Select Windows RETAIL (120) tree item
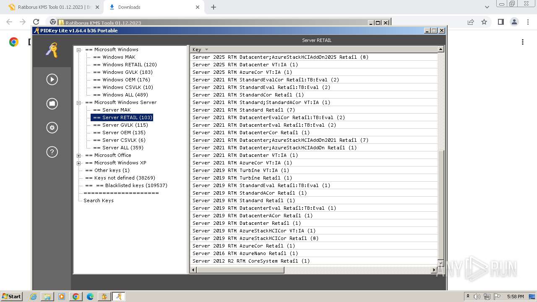Image resolution: width=537 pixels, height=302 pixels. tap(125, 65)
